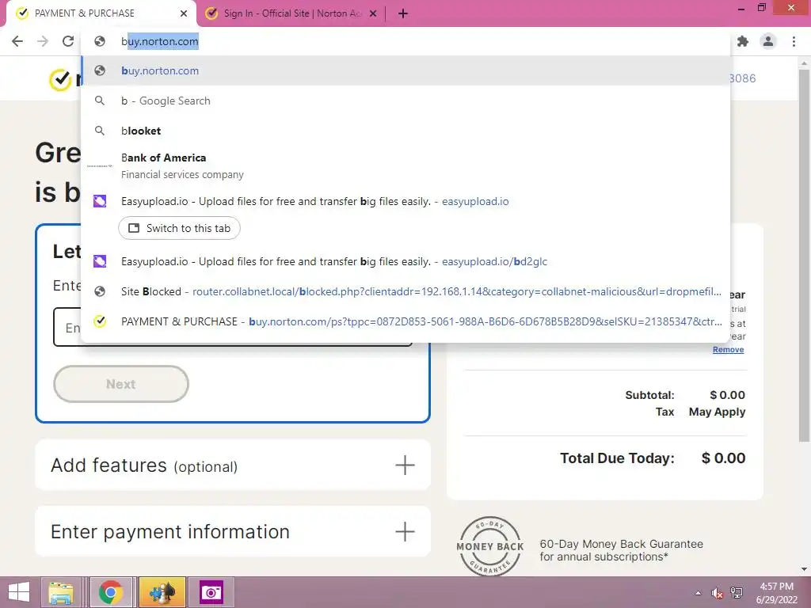
Task: Click the forward navigation arrow
Action: [x=43, y=41]
